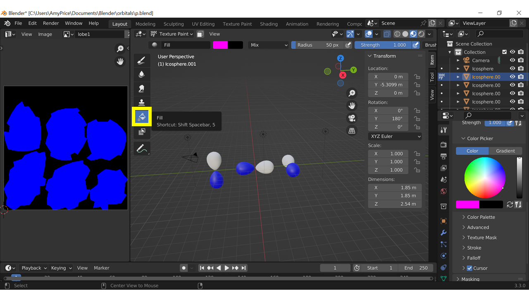Select the Clone stamp tool
The height and width of the screenshot is (298, 529).
141,102
